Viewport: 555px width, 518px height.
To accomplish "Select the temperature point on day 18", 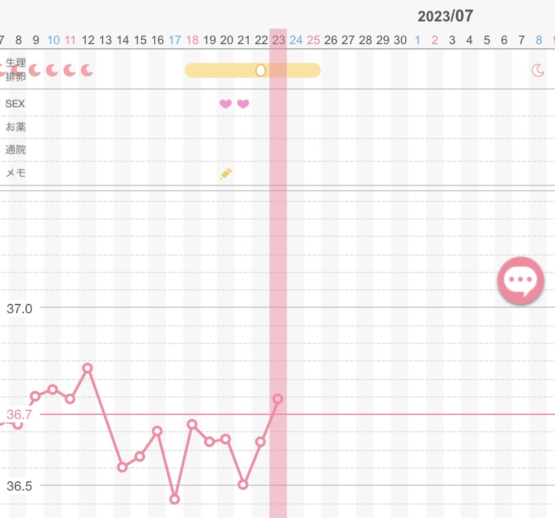I will click(x=192, y=424).
